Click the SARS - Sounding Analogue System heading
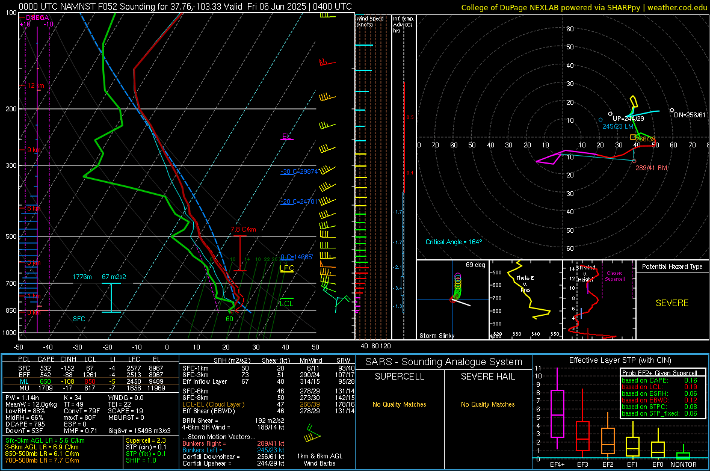The image size is (710, 471). (444, 362)
